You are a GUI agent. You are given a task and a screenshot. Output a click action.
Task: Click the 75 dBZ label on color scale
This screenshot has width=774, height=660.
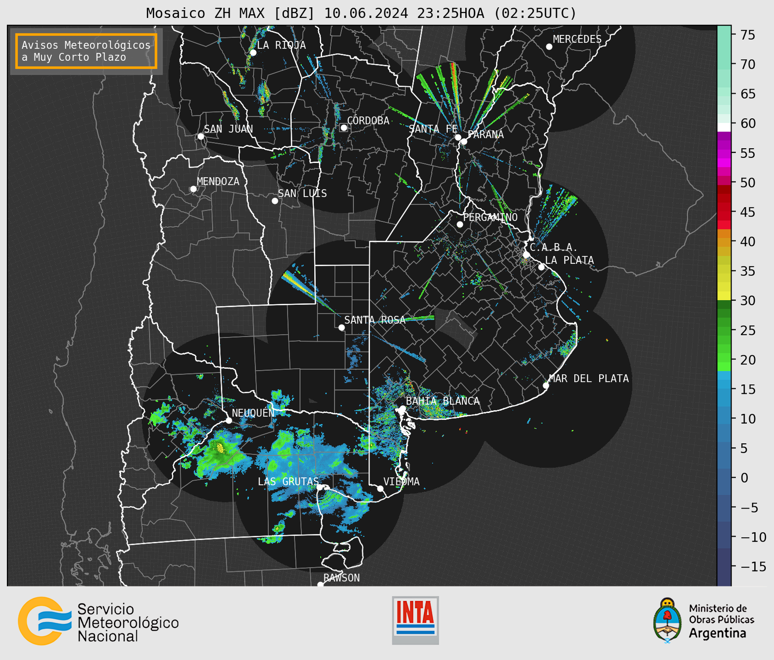(x=747, y=35)
